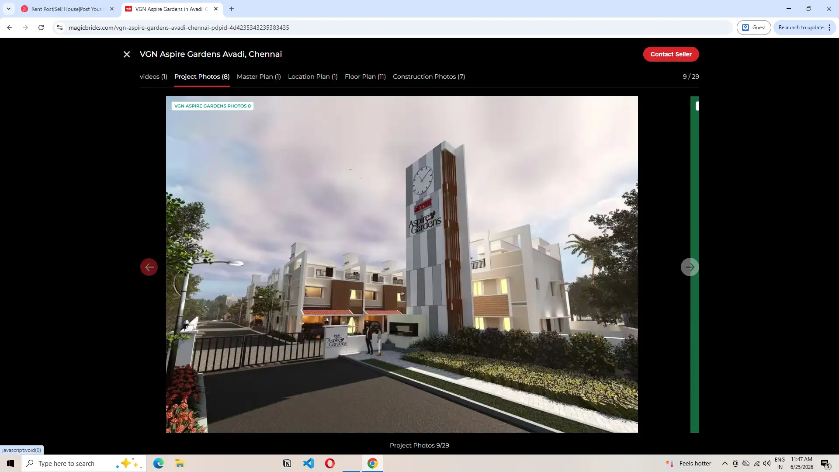Open Visual Studio Code from the taskbar
Viewport: 839px width, 472px height.
[x=309, y=463]
